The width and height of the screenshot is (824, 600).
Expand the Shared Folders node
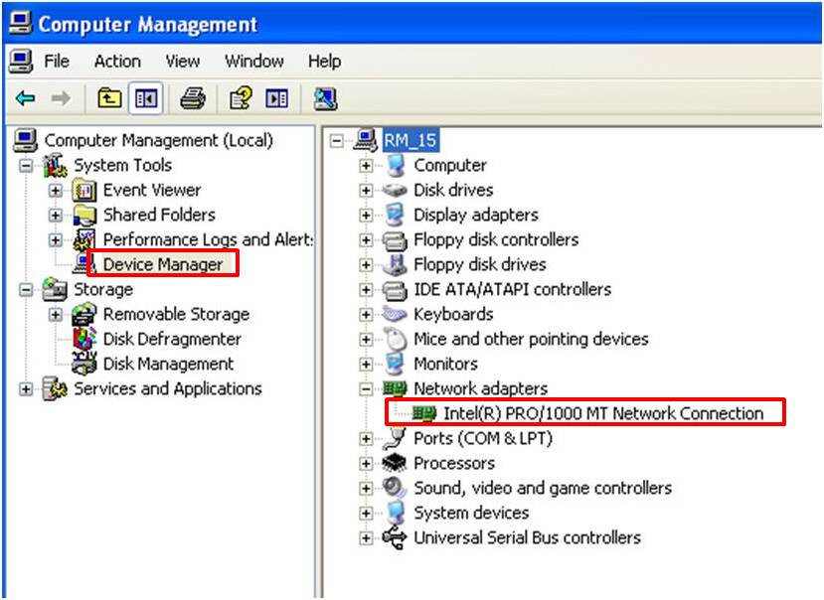coord(56,215)
